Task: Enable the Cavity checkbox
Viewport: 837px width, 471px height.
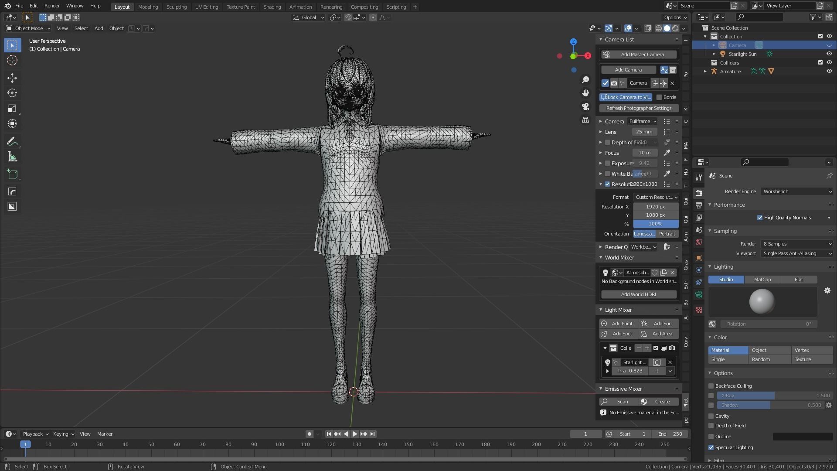Action: tap(711, 416)
